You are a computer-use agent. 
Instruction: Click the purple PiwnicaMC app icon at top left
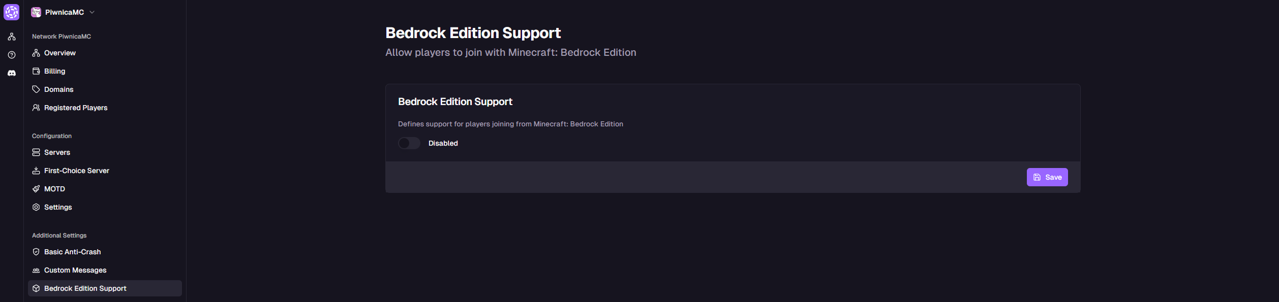[x=11, y=12]
